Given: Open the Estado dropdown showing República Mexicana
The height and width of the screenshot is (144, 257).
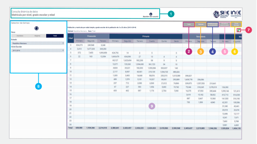Looking at the screenshot, I should [38, 43].
